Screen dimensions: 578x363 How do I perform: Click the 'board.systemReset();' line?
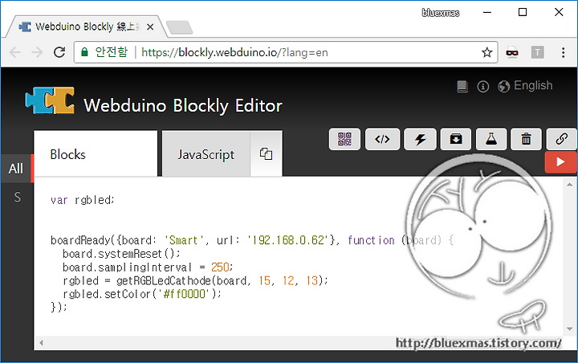121,254
